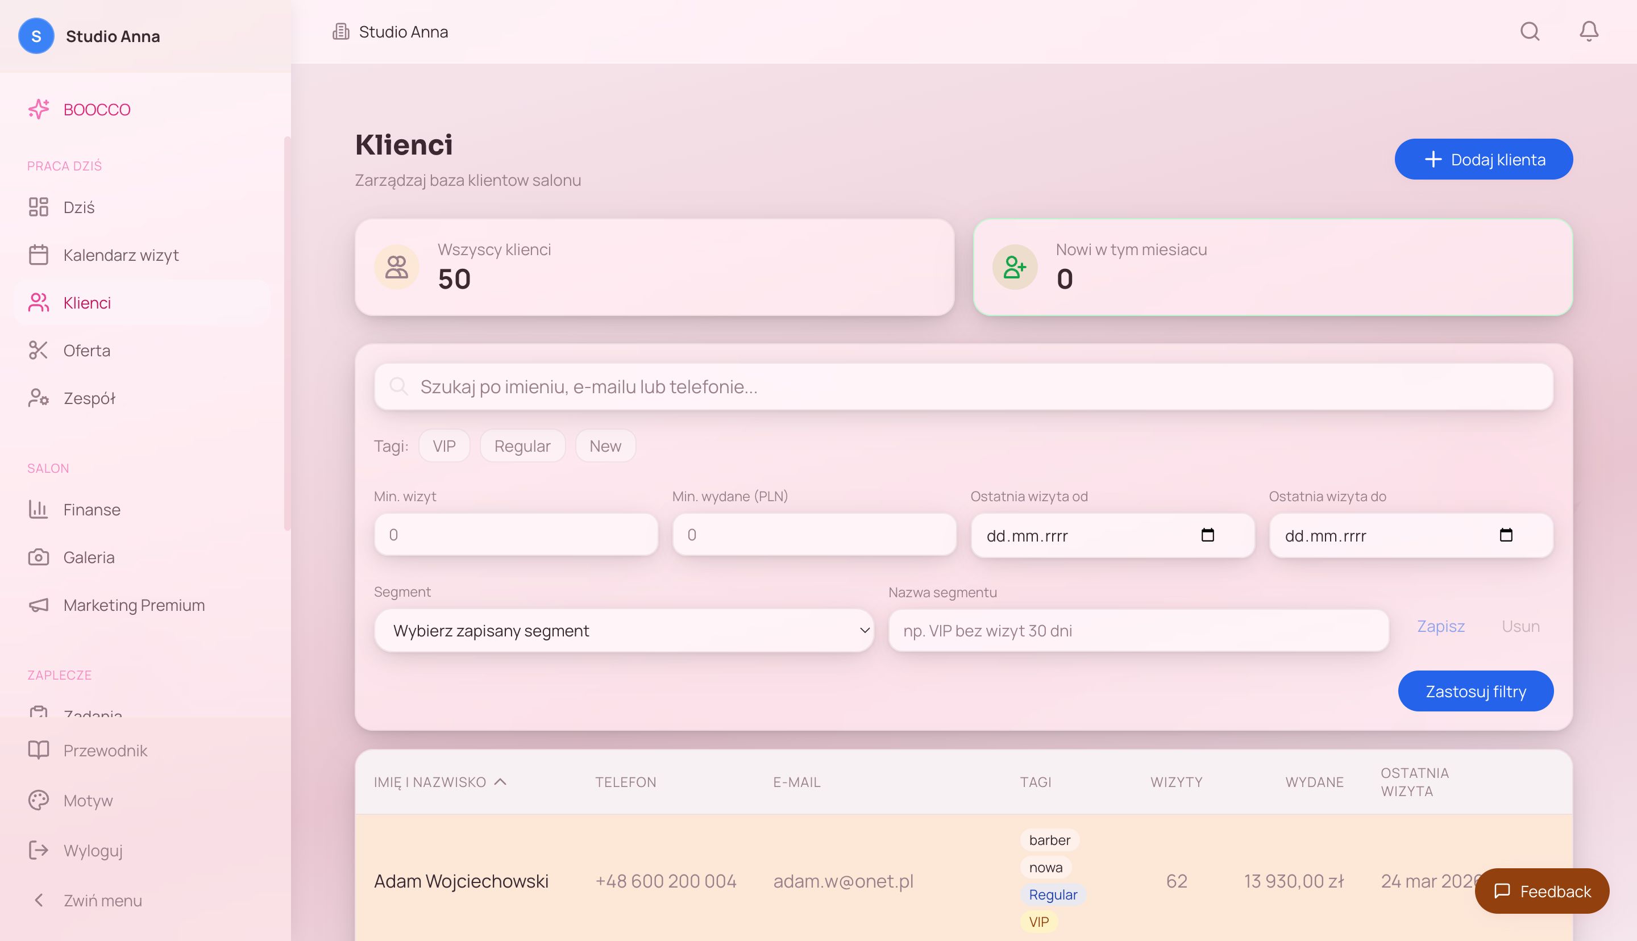Image resolution: width=1637 pixels, height=941 pixels.
Task: Click email adam.w@onet.pl
Action: pos(843,881)
